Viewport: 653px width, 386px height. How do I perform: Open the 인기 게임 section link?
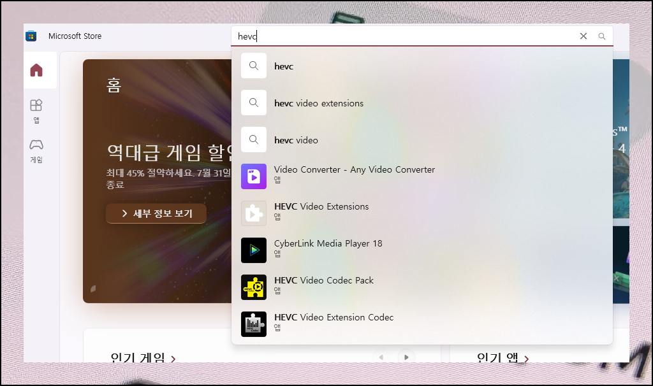(143, 358)
